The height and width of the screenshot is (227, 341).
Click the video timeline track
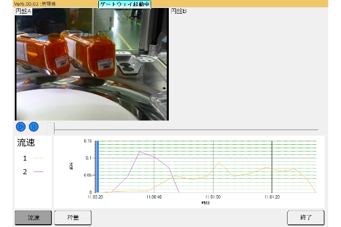tap(186, 130)
